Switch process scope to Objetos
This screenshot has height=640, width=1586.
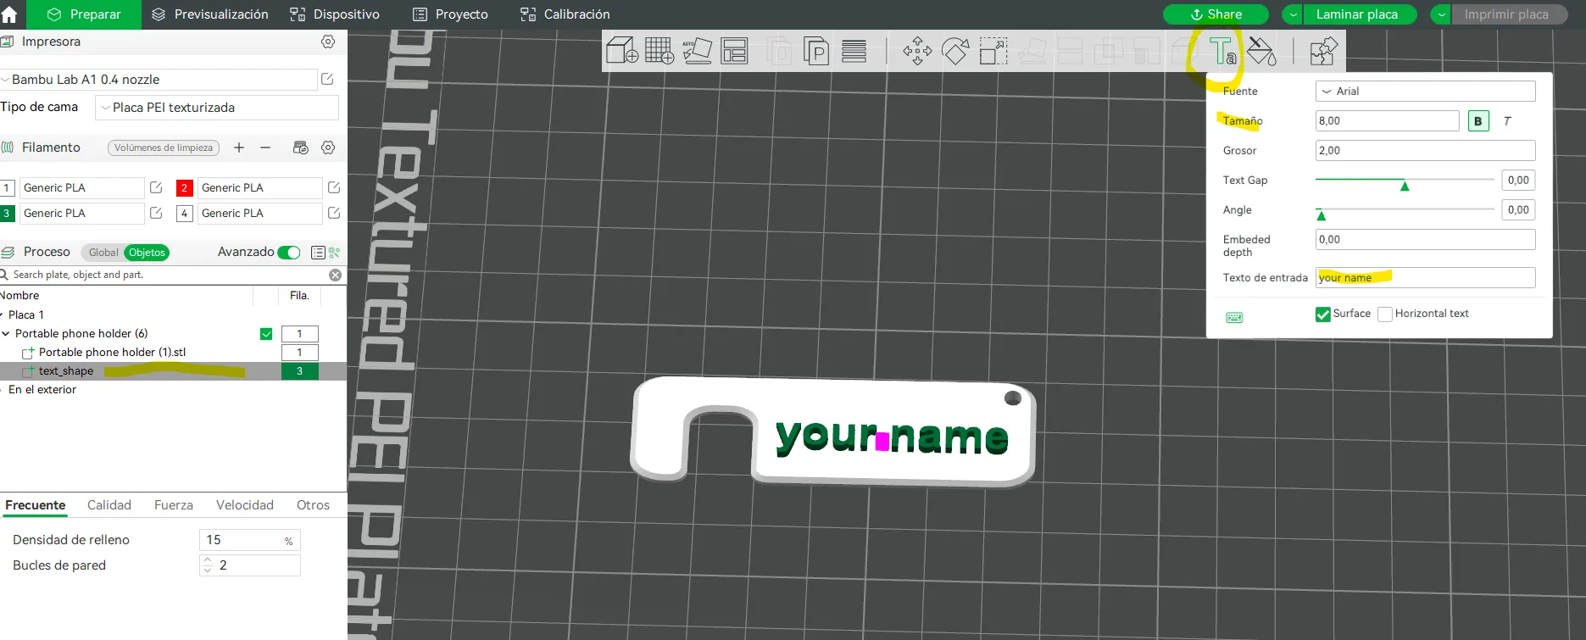coord(147,253)
